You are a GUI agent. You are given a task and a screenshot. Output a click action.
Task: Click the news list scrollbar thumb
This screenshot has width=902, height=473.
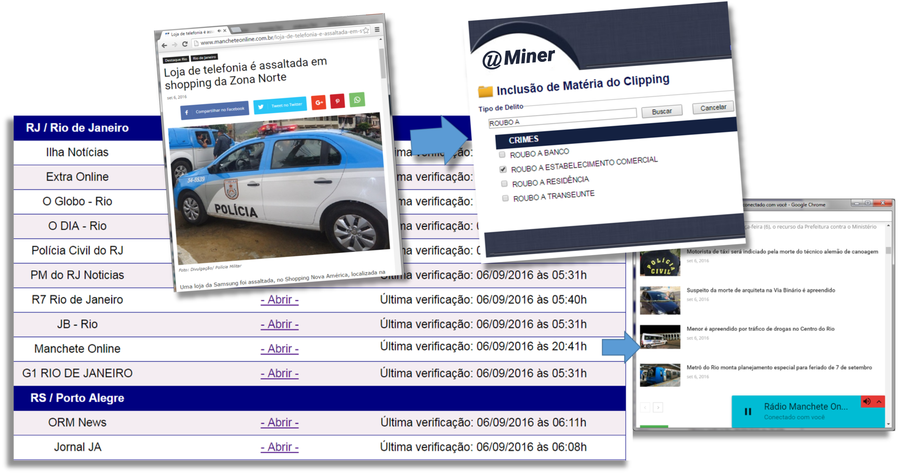click(888, 250)
